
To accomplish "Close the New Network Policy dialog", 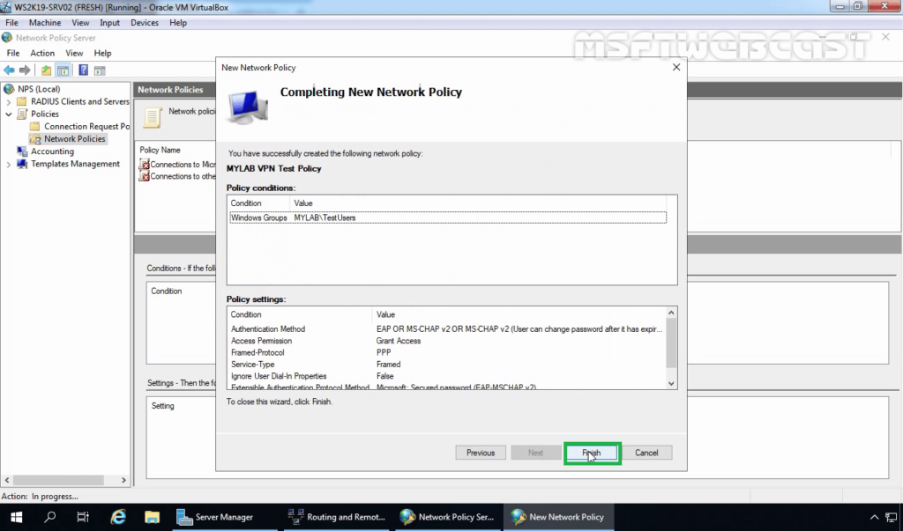I will click(x=676, y=67).
